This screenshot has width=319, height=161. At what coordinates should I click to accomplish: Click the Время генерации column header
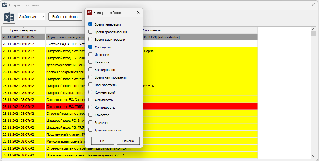[23, 30]
